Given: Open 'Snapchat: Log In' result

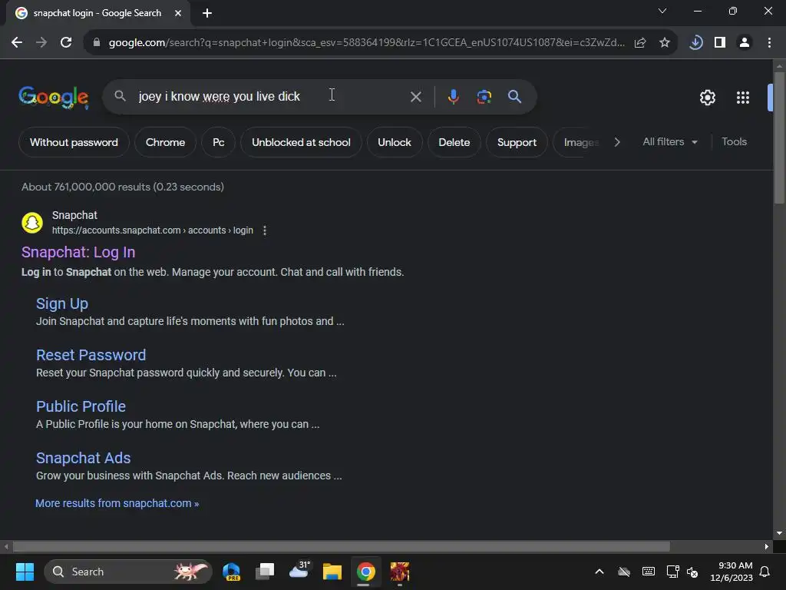Looking at the screenshot, I should tap(78, 252).
